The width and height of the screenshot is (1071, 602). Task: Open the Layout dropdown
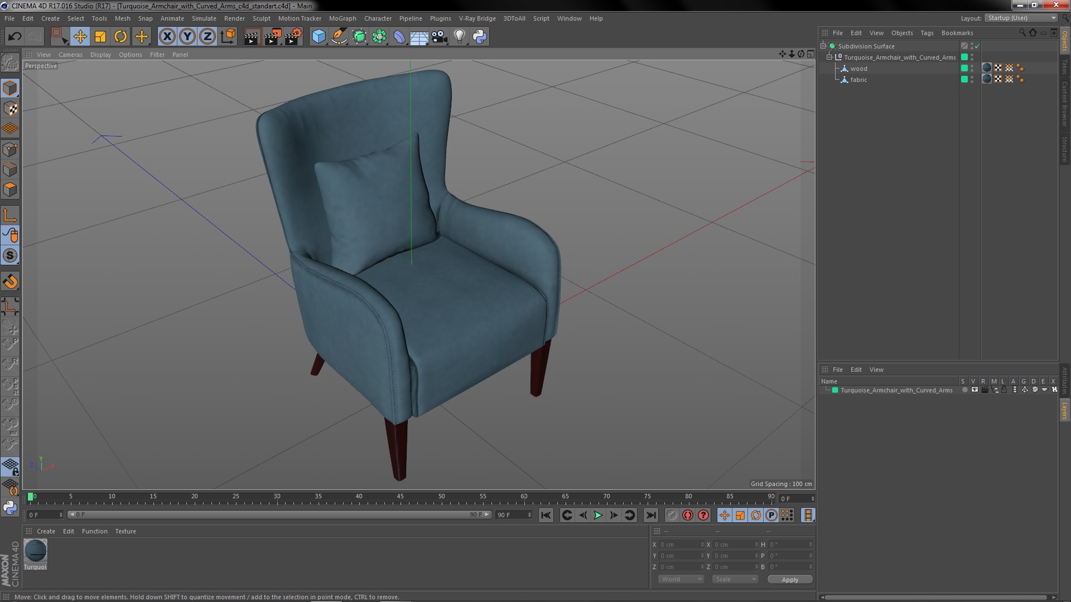1021,18
